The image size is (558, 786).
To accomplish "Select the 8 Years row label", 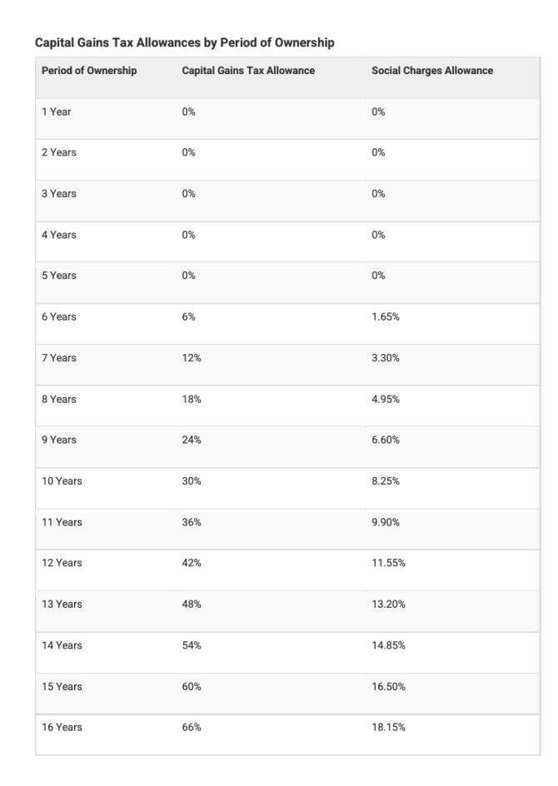I will click(59, 400).
